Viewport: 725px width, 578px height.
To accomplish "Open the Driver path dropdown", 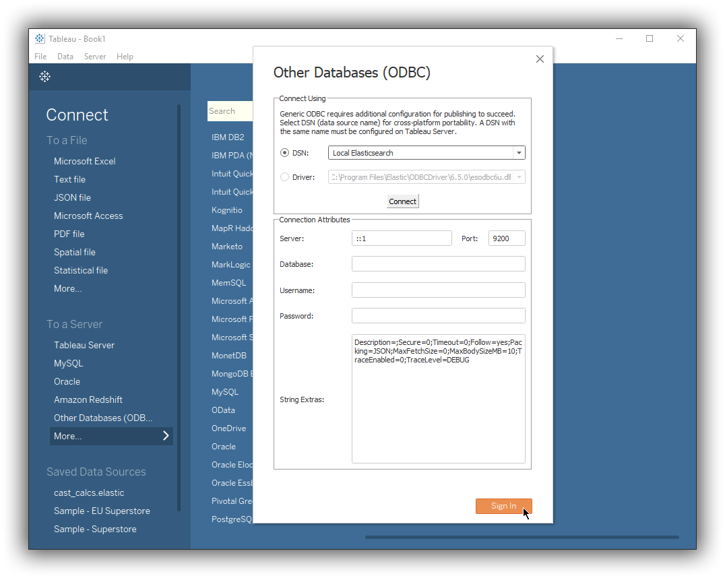I will pyautogui.click(x=519, y=176).
